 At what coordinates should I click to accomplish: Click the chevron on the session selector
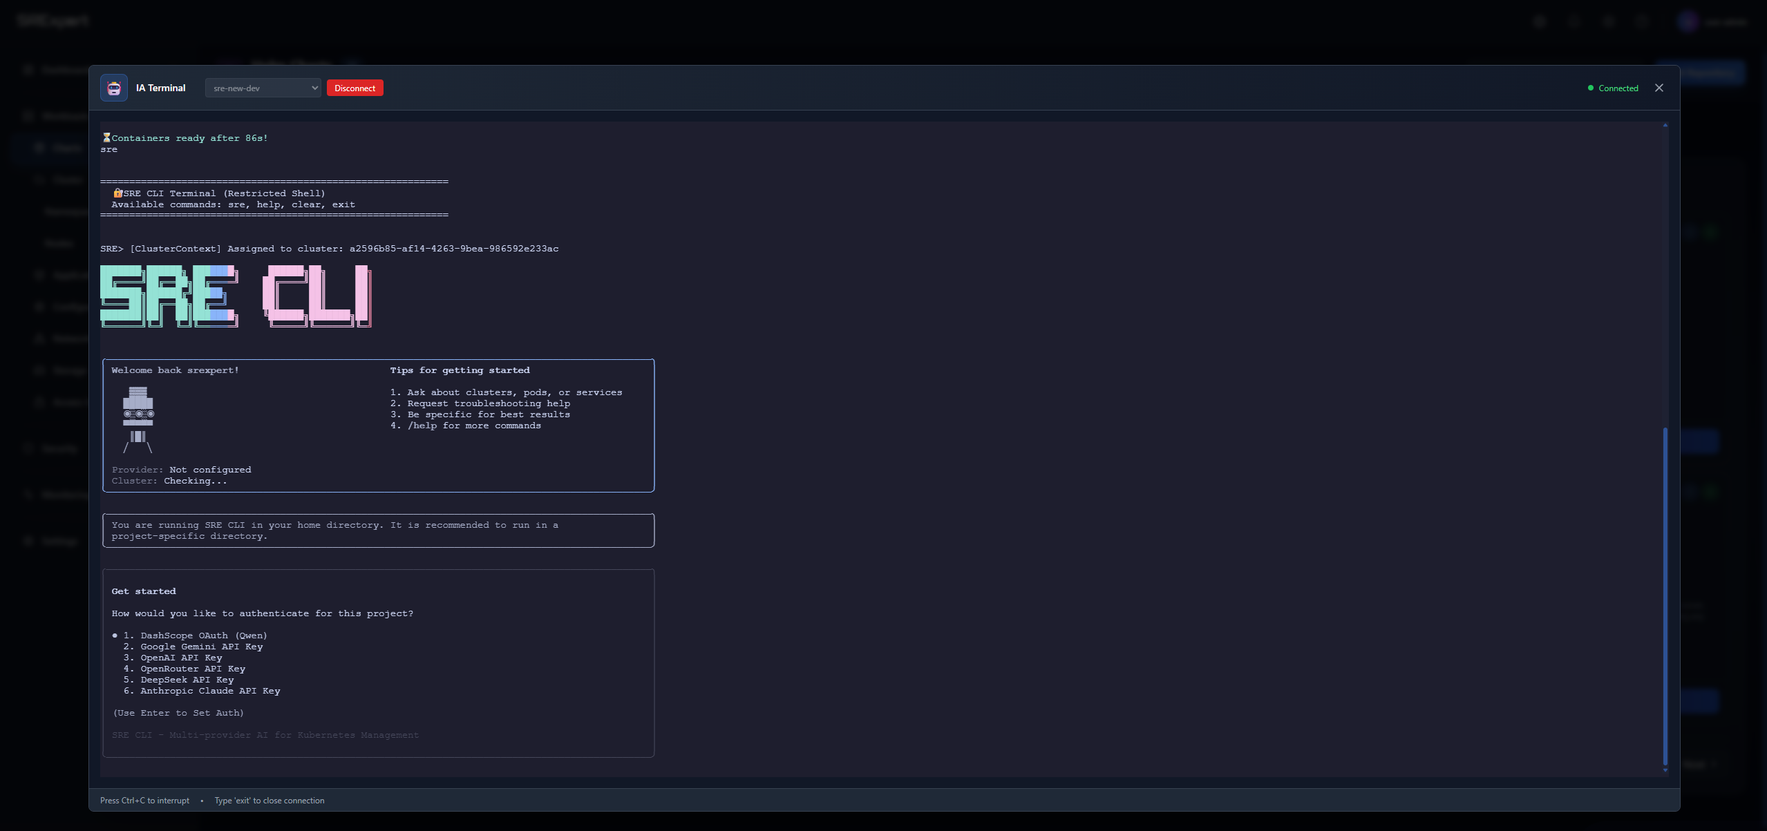tap(314, 88)
